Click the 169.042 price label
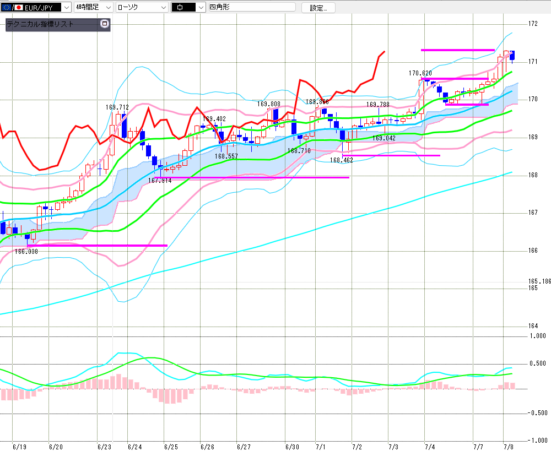The image size is (551, 451). pyautogui.click(x=384, y=138)
